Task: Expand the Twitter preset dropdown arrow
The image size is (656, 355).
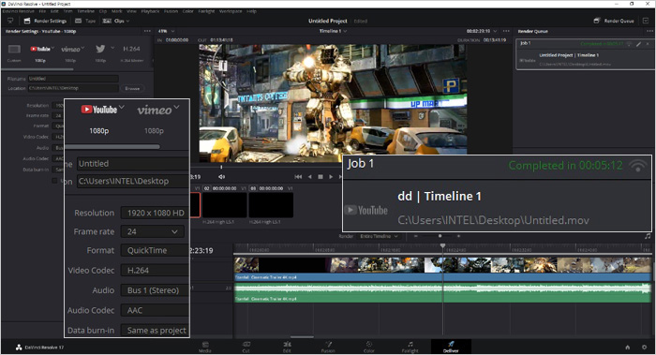Action: tap(112, 48)
